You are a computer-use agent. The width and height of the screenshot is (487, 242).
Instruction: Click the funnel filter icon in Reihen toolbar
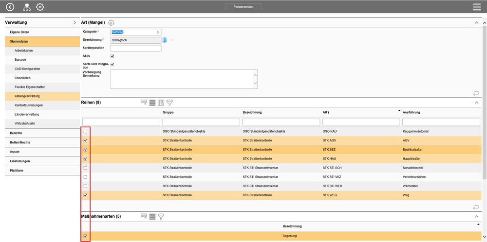tap(169, 103)
